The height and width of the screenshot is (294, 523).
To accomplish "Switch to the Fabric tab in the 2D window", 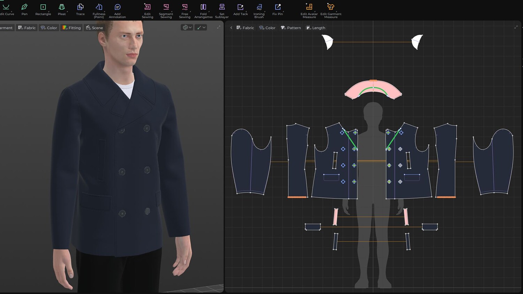I will 245,28.
